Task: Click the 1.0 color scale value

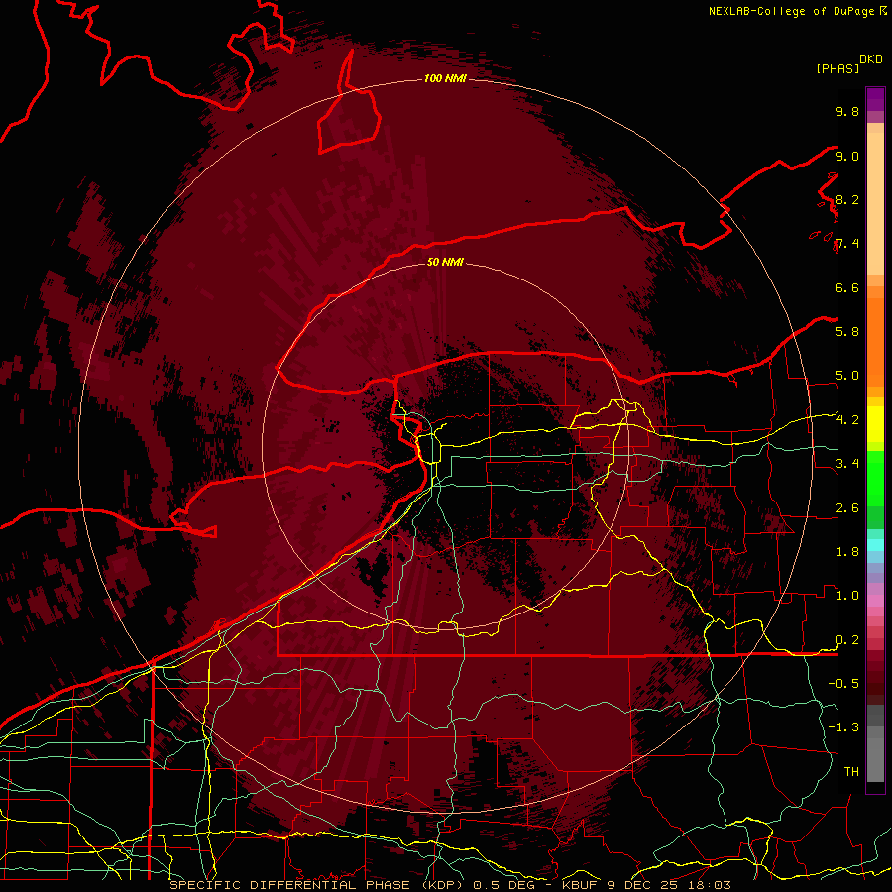Action: click(847, 595)
